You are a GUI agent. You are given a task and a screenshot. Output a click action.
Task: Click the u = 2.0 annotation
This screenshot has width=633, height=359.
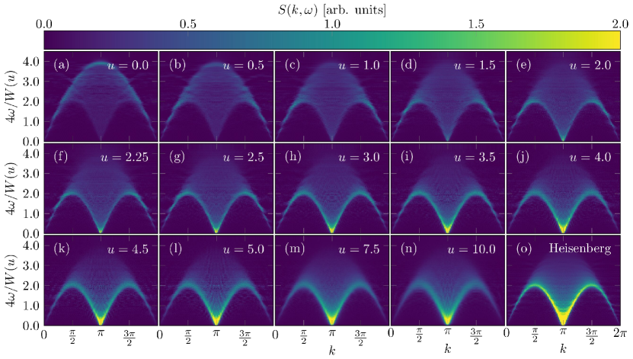coord(590,65)
